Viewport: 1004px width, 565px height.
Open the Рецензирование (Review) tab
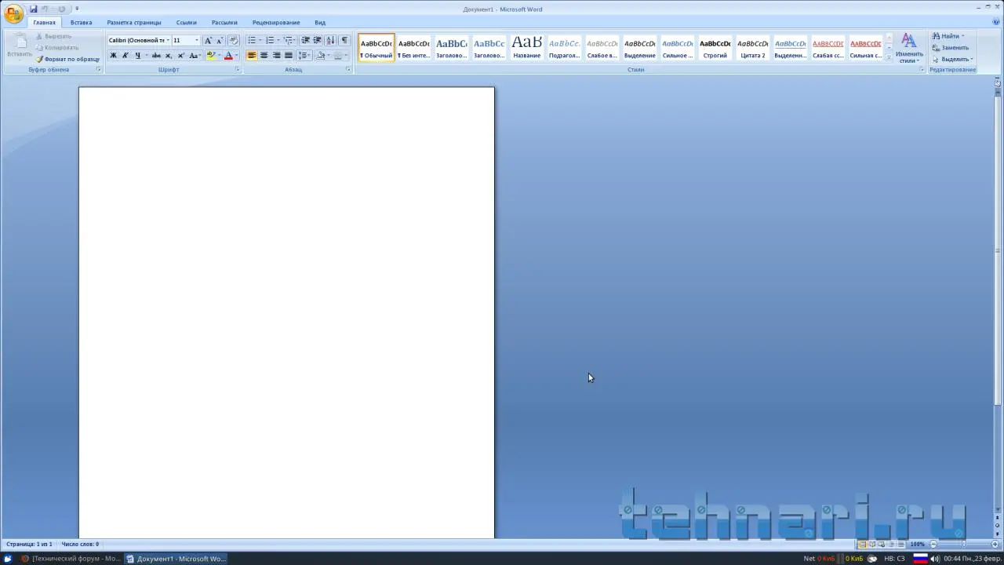click(x=276, y=23)
